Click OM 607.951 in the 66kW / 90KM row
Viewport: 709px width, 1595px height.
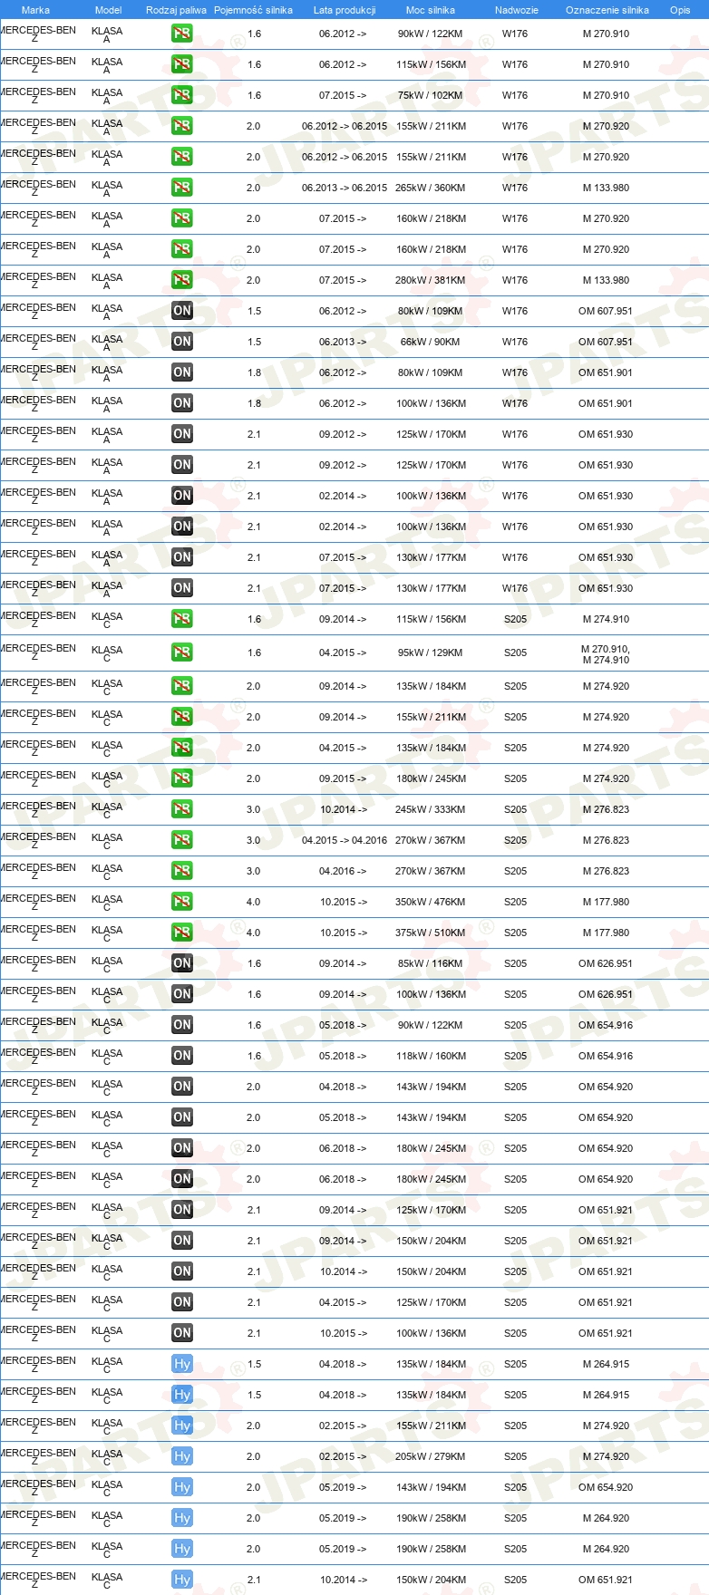606,342
